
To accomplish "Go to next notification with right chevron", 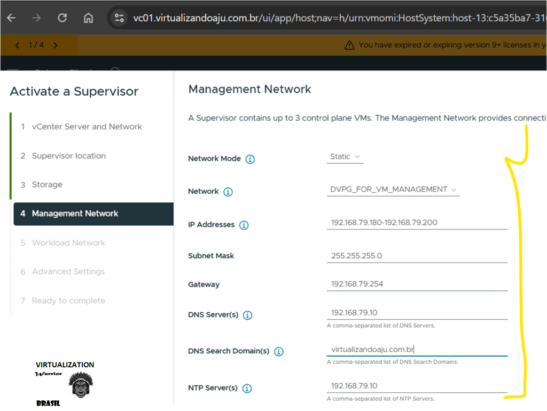I will click(x=56, y=45).
